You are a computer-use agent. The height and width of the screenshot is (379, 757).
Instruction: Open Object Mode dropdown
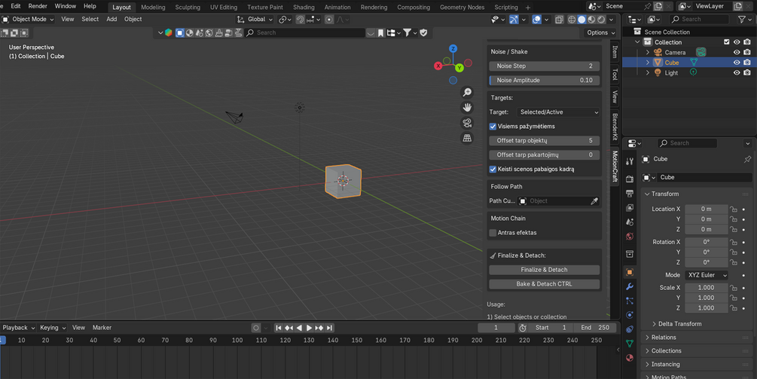28,20
